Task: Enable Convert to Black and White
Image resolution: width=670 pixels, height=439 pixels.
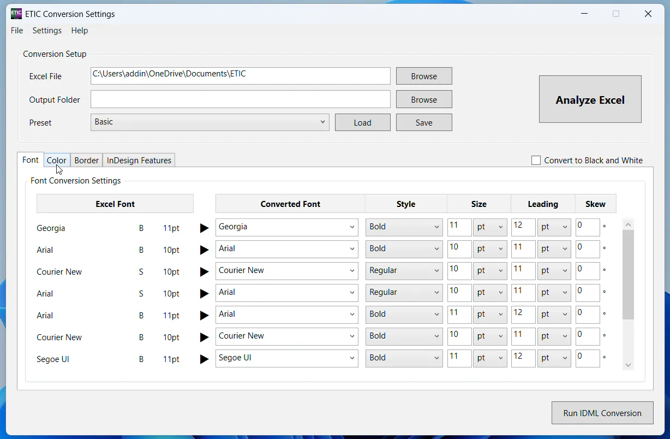Action: point(536,161)
